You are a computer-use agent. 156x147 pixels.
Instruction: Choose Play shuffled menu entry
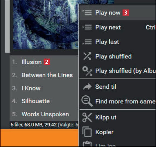(117, 56)
